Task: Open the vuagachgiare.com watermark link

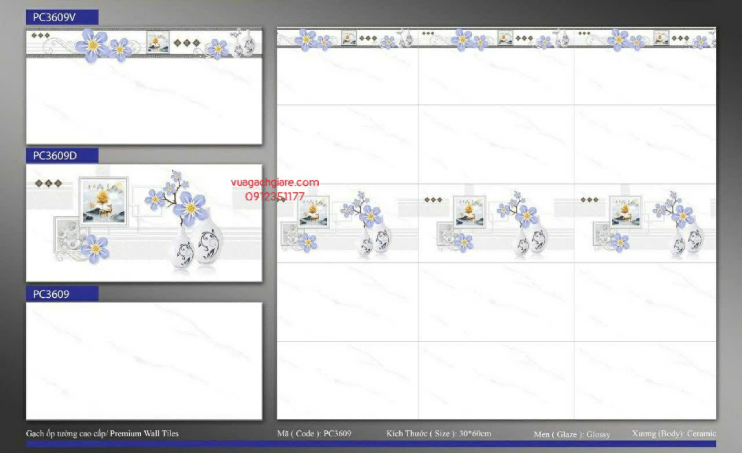Action: pyautogui.click(x=275, y=182)
